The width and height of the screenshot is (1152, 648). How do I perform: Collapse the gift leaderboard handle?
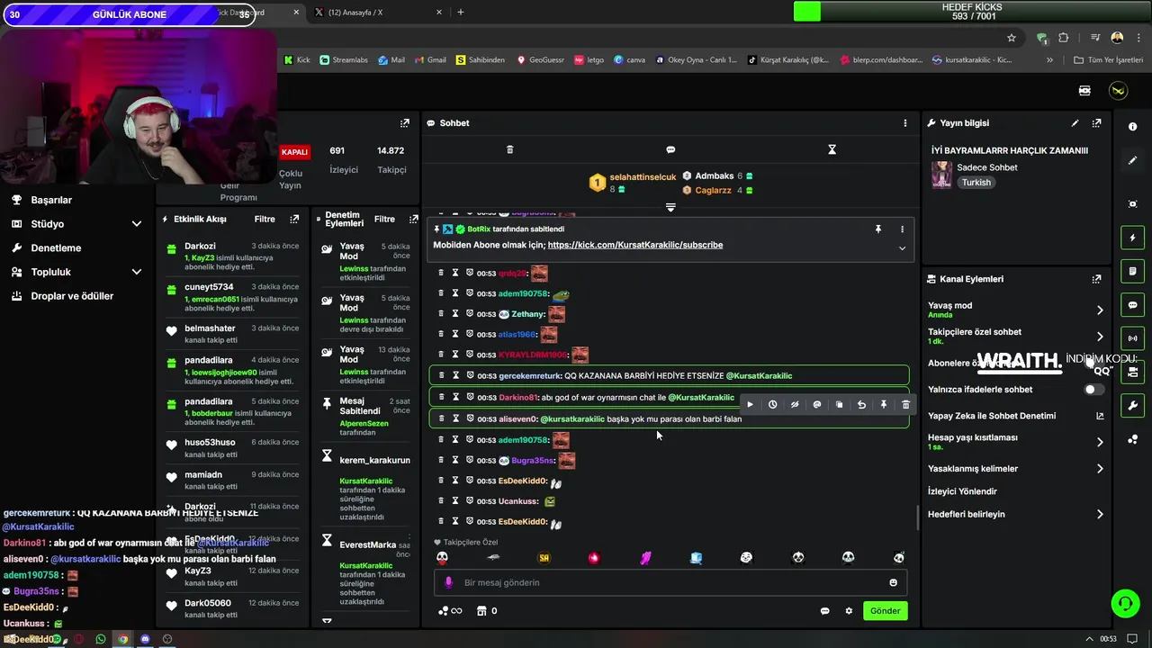[670, 207]
